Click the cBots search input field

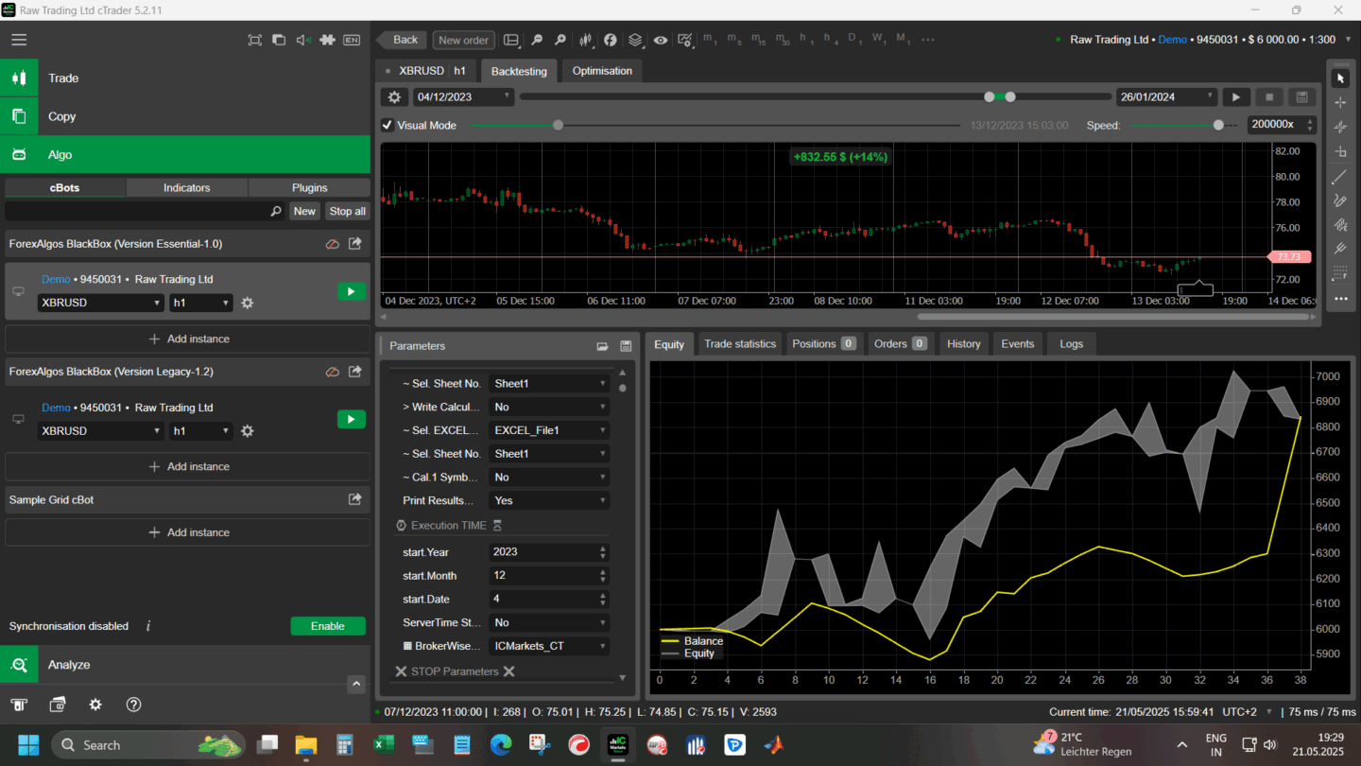(138, 211)
